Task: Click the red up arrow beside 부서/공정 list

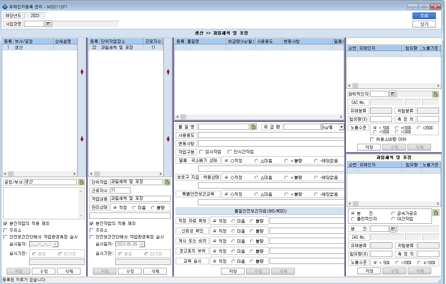Action: tap(82, 72)
